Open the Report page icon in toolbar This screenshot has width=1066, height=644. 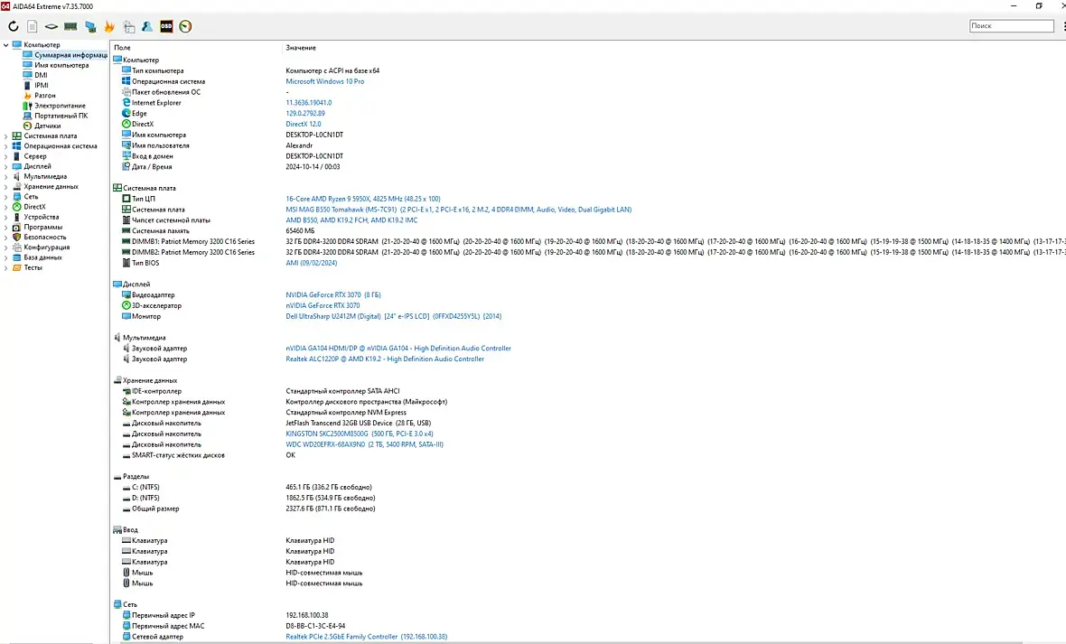(32, 26)
